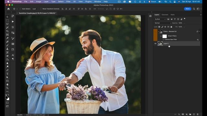Select the Clone Stamp tool
This screenshot has height=116, width=207.
7,49
